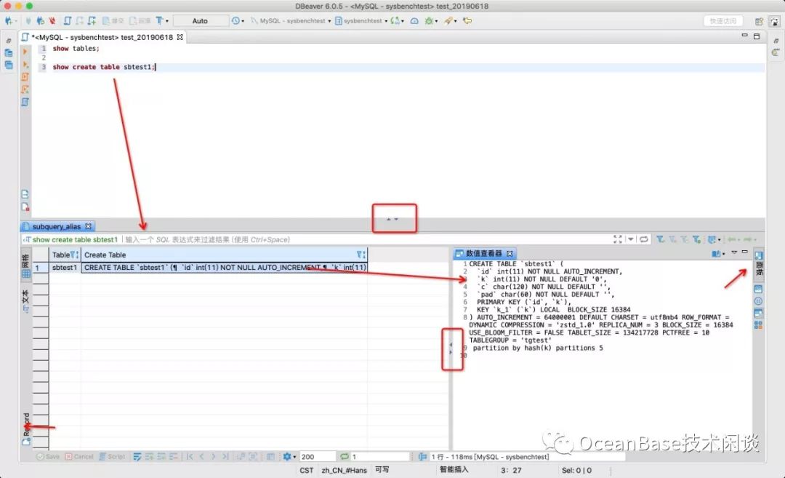Image resolution: width=785 pixels, height=478 pixels.
Task: Click the zh_CN_#Hans locale status entry
Action: tap(344, 470)
